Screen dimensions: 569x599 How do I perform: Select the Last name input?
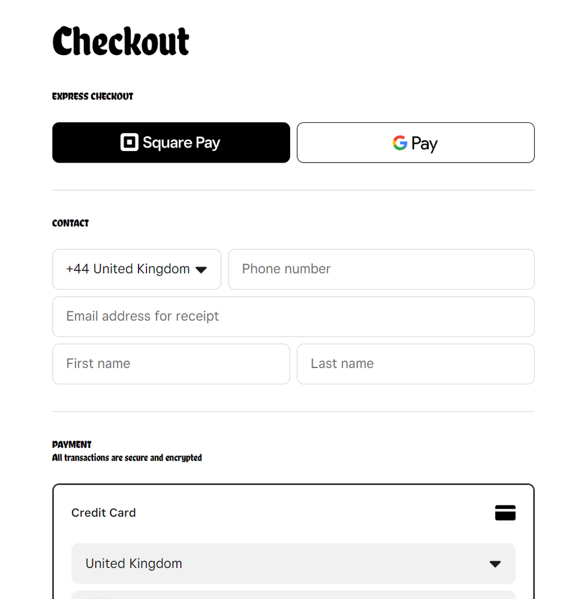pyautogui.click(x=416, y=364)
